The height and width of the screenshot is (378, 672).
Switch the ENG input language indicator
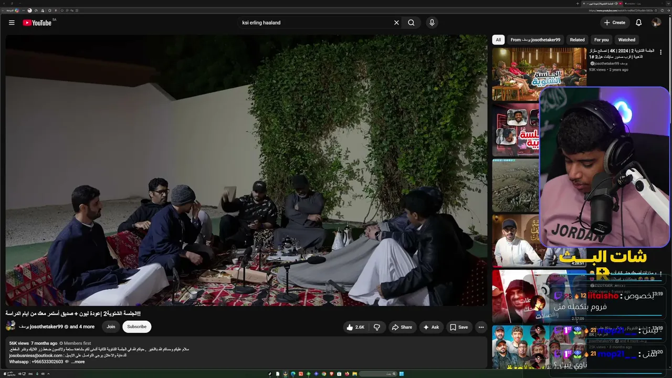(30, 374)
